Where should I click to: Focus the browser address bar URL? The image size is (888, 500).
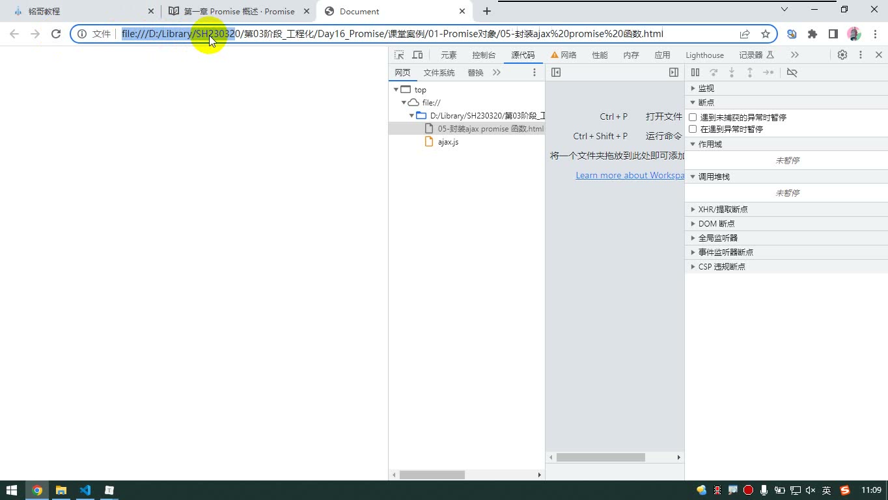[x=393, y=34]
